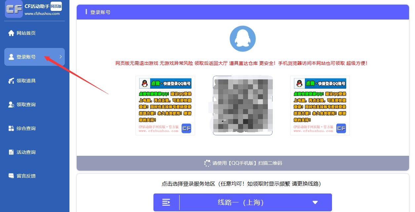Expand the chevron next to 登录账号
415x212 pixels.
click(x=61, y=57)
